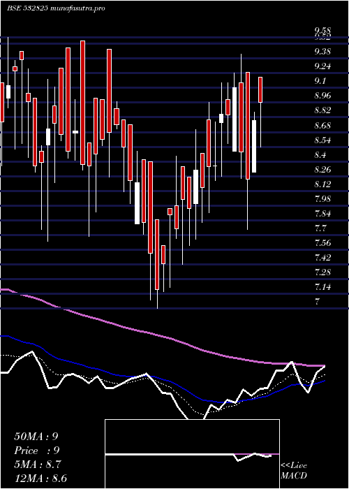The width and height of the screenshot is (349, 489).
Task: Click the 7.84 price axis label
Action: (x=323, y=214)
